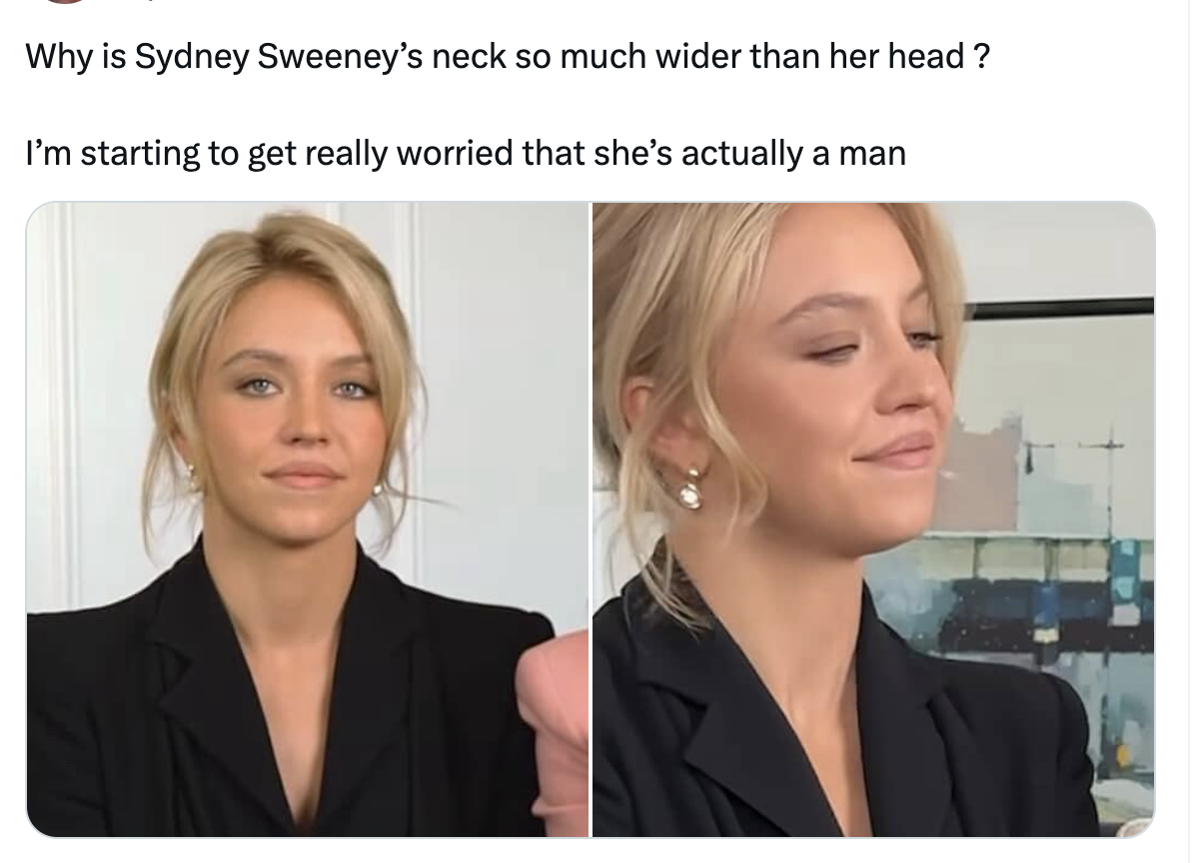Click the tweet line starting "I'm starting to"
Image resolution: width=1195 pixels, height=863 pixels.
click(466, 154)
